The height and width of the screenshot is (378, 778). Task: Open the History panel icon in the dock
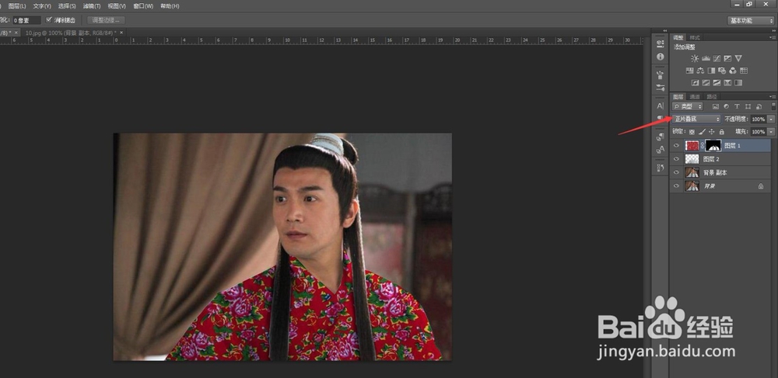[661, 168]
